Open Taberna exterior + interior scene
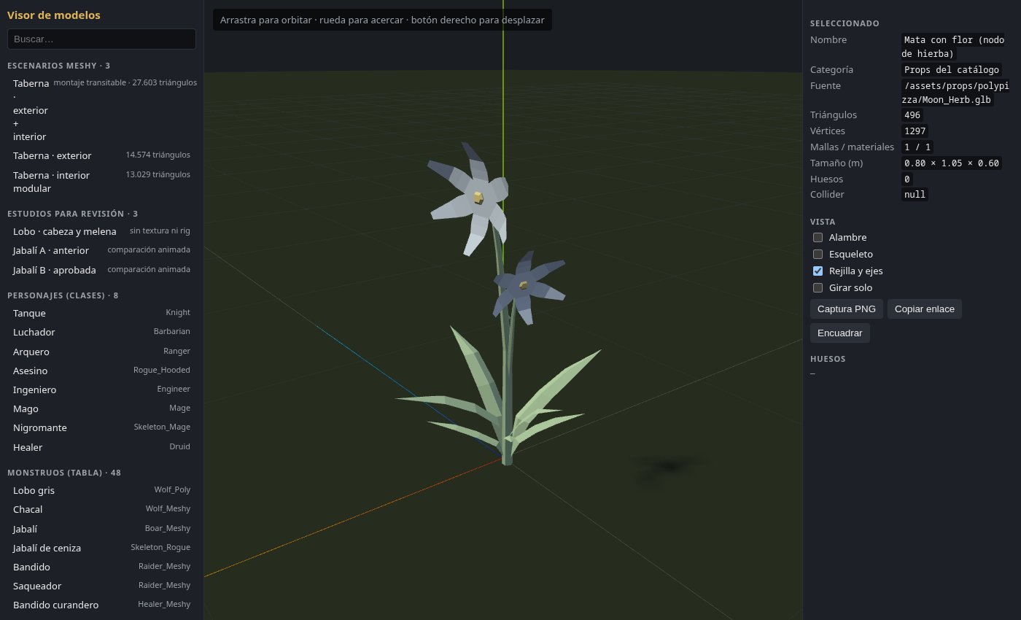This screenshot has width=1021, height=620. pyautogui.click(x=101, y=109)
